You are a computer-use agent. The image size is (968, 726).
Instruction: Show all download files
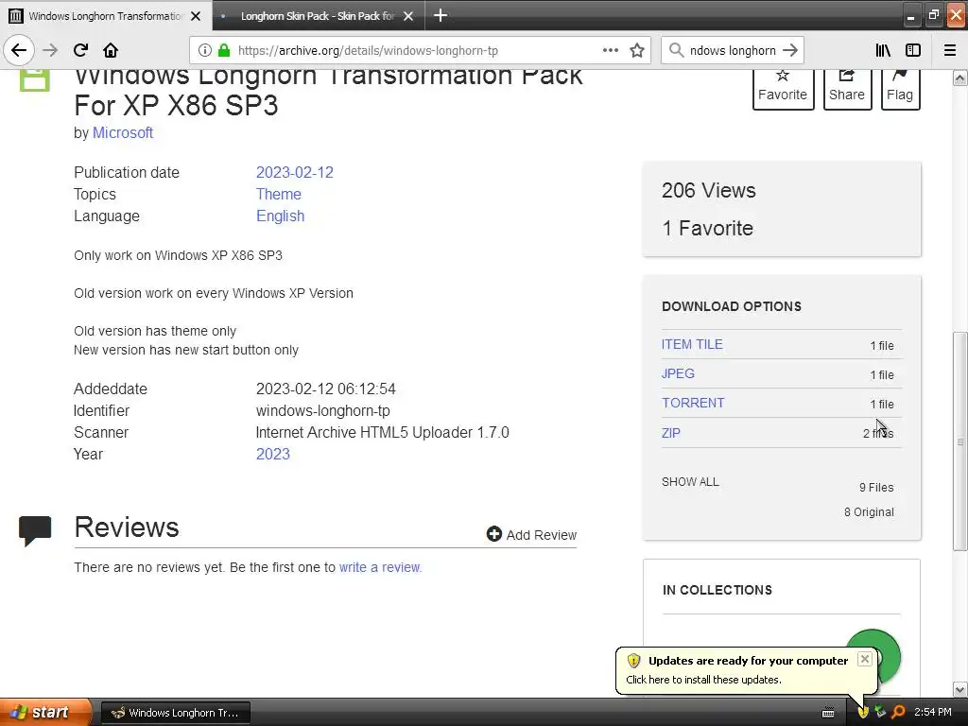(690, 482)
